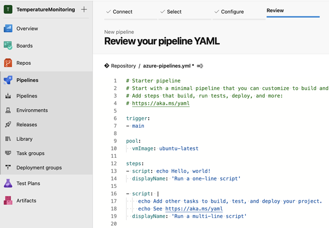Click the https://aka.ms/yaml link on line 4
The width and height of the screenshot is (329, 228).
pyautogui.click(x=161, y=103)
